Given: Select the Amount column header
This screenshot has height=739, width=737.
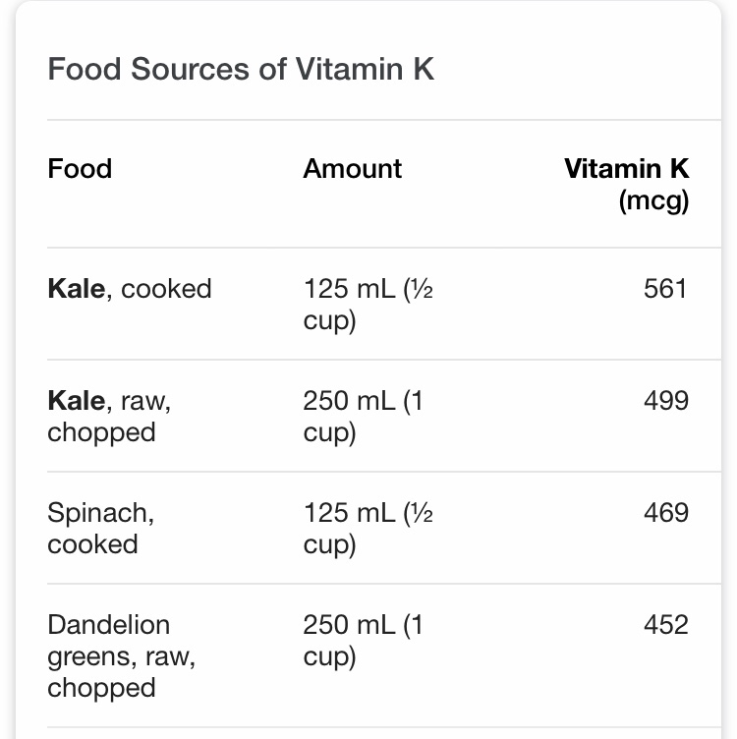Looking at the screenshot, I should point(353,169).
